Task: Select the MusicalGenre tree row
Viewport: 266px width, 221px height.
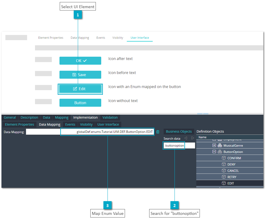Action: 230,145
